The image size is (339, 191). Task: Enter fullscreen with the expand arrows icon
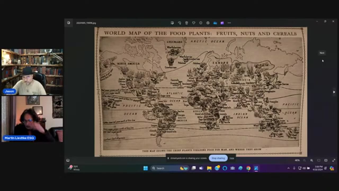(334, 160)
